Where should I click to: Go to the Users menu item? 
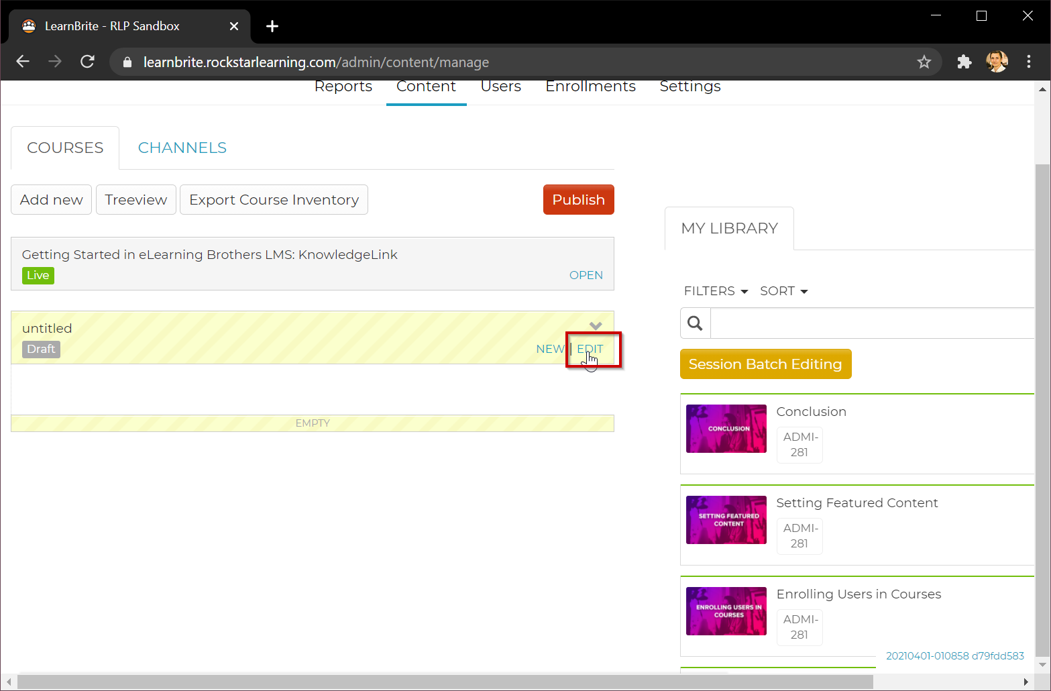pyautogui.click(x=500, y=87)
